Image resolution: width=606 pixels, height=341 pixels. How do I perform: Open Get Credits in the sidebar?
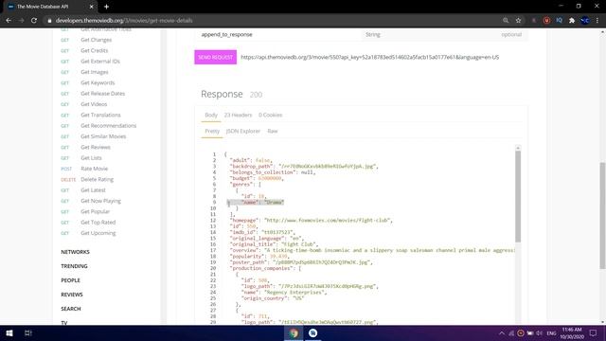(95, 50)
